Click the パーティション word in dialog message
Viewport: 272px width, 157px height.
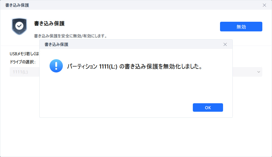pyautogui.click(x=82, y=66)
